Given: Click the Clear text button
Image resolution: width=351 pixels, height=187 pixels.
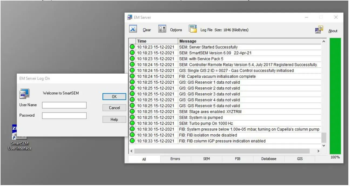Looking at the screenshot, I should tap(147, 30).
